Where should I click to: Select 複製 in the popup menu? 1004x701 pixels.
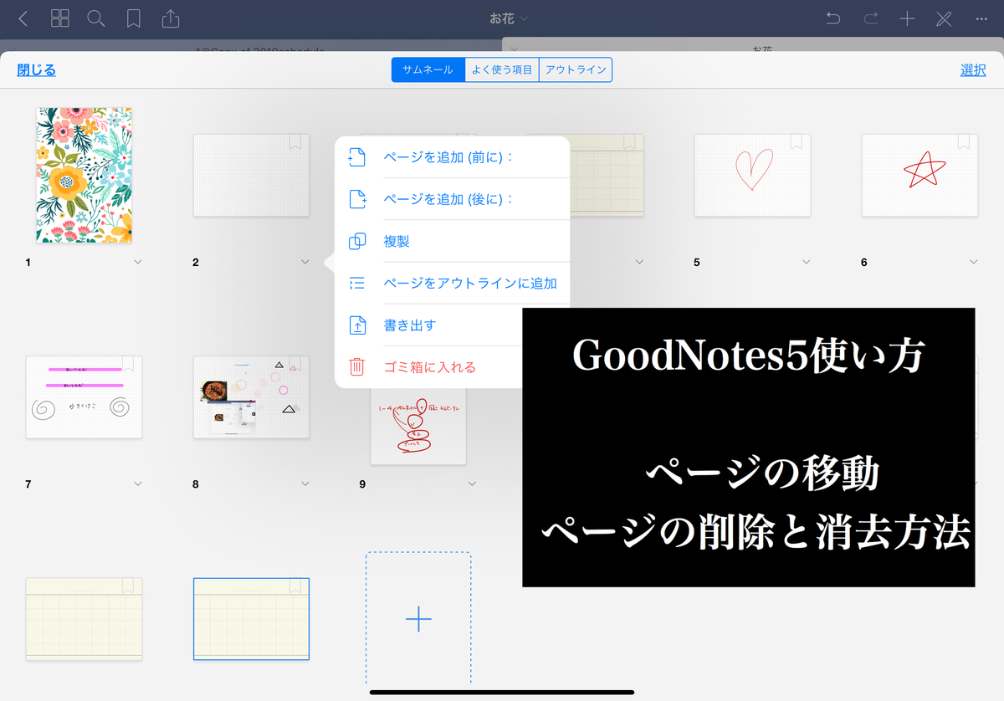point(453,241)
